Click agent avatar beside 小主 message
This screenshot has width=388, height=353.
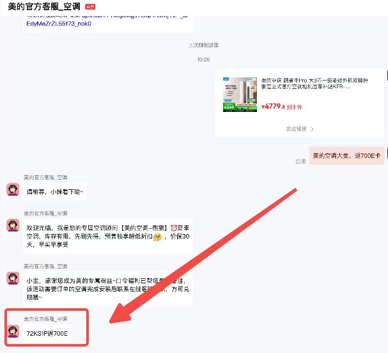pos(13,278)
